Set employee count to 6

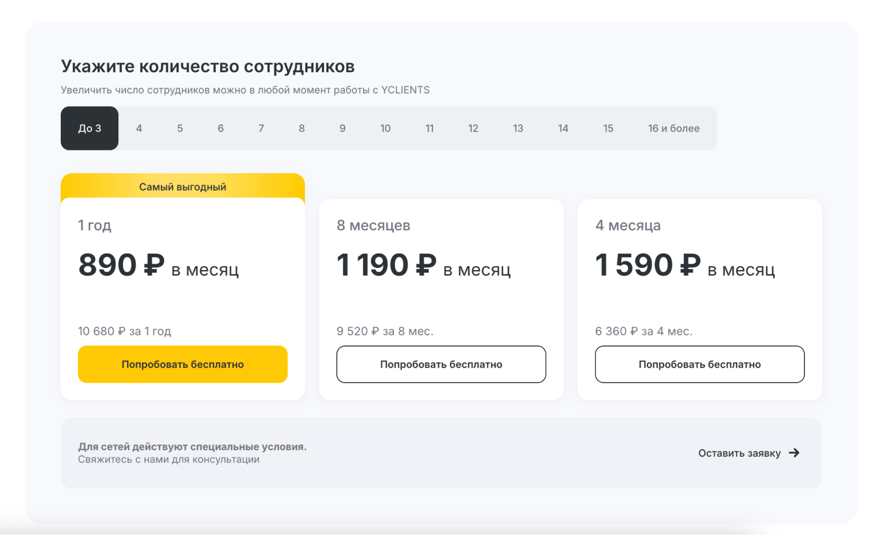(221, 128)
